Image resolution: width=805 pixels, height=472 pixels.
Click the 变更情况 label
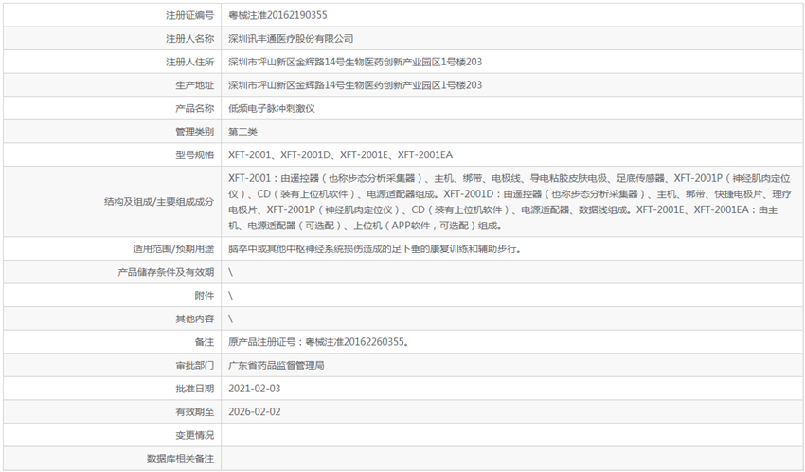click(x=194, y=436)
